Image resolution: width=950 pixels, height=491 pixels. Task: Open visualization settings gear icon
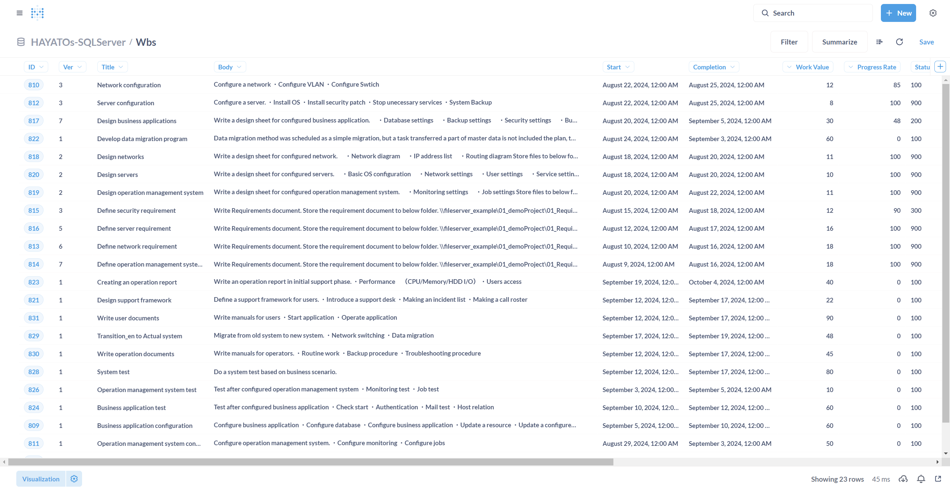point(74,478)
